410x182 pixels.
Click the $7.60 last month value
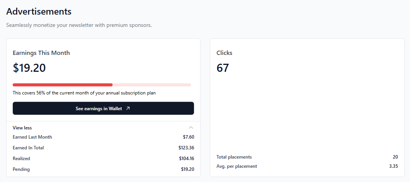click(188, 137)
